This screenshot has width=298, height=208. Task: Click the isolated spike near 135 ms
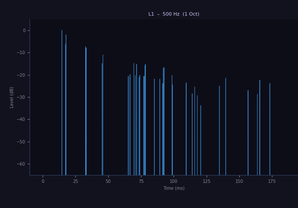point(219,130)
